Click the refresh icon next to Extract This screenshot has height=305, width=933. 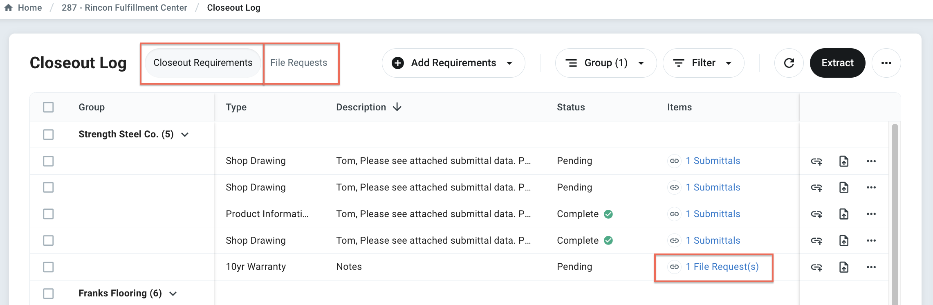789,63
